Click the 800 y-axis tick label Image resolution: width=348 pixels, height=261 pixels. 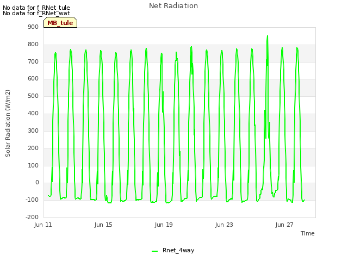tap(33, 44)
